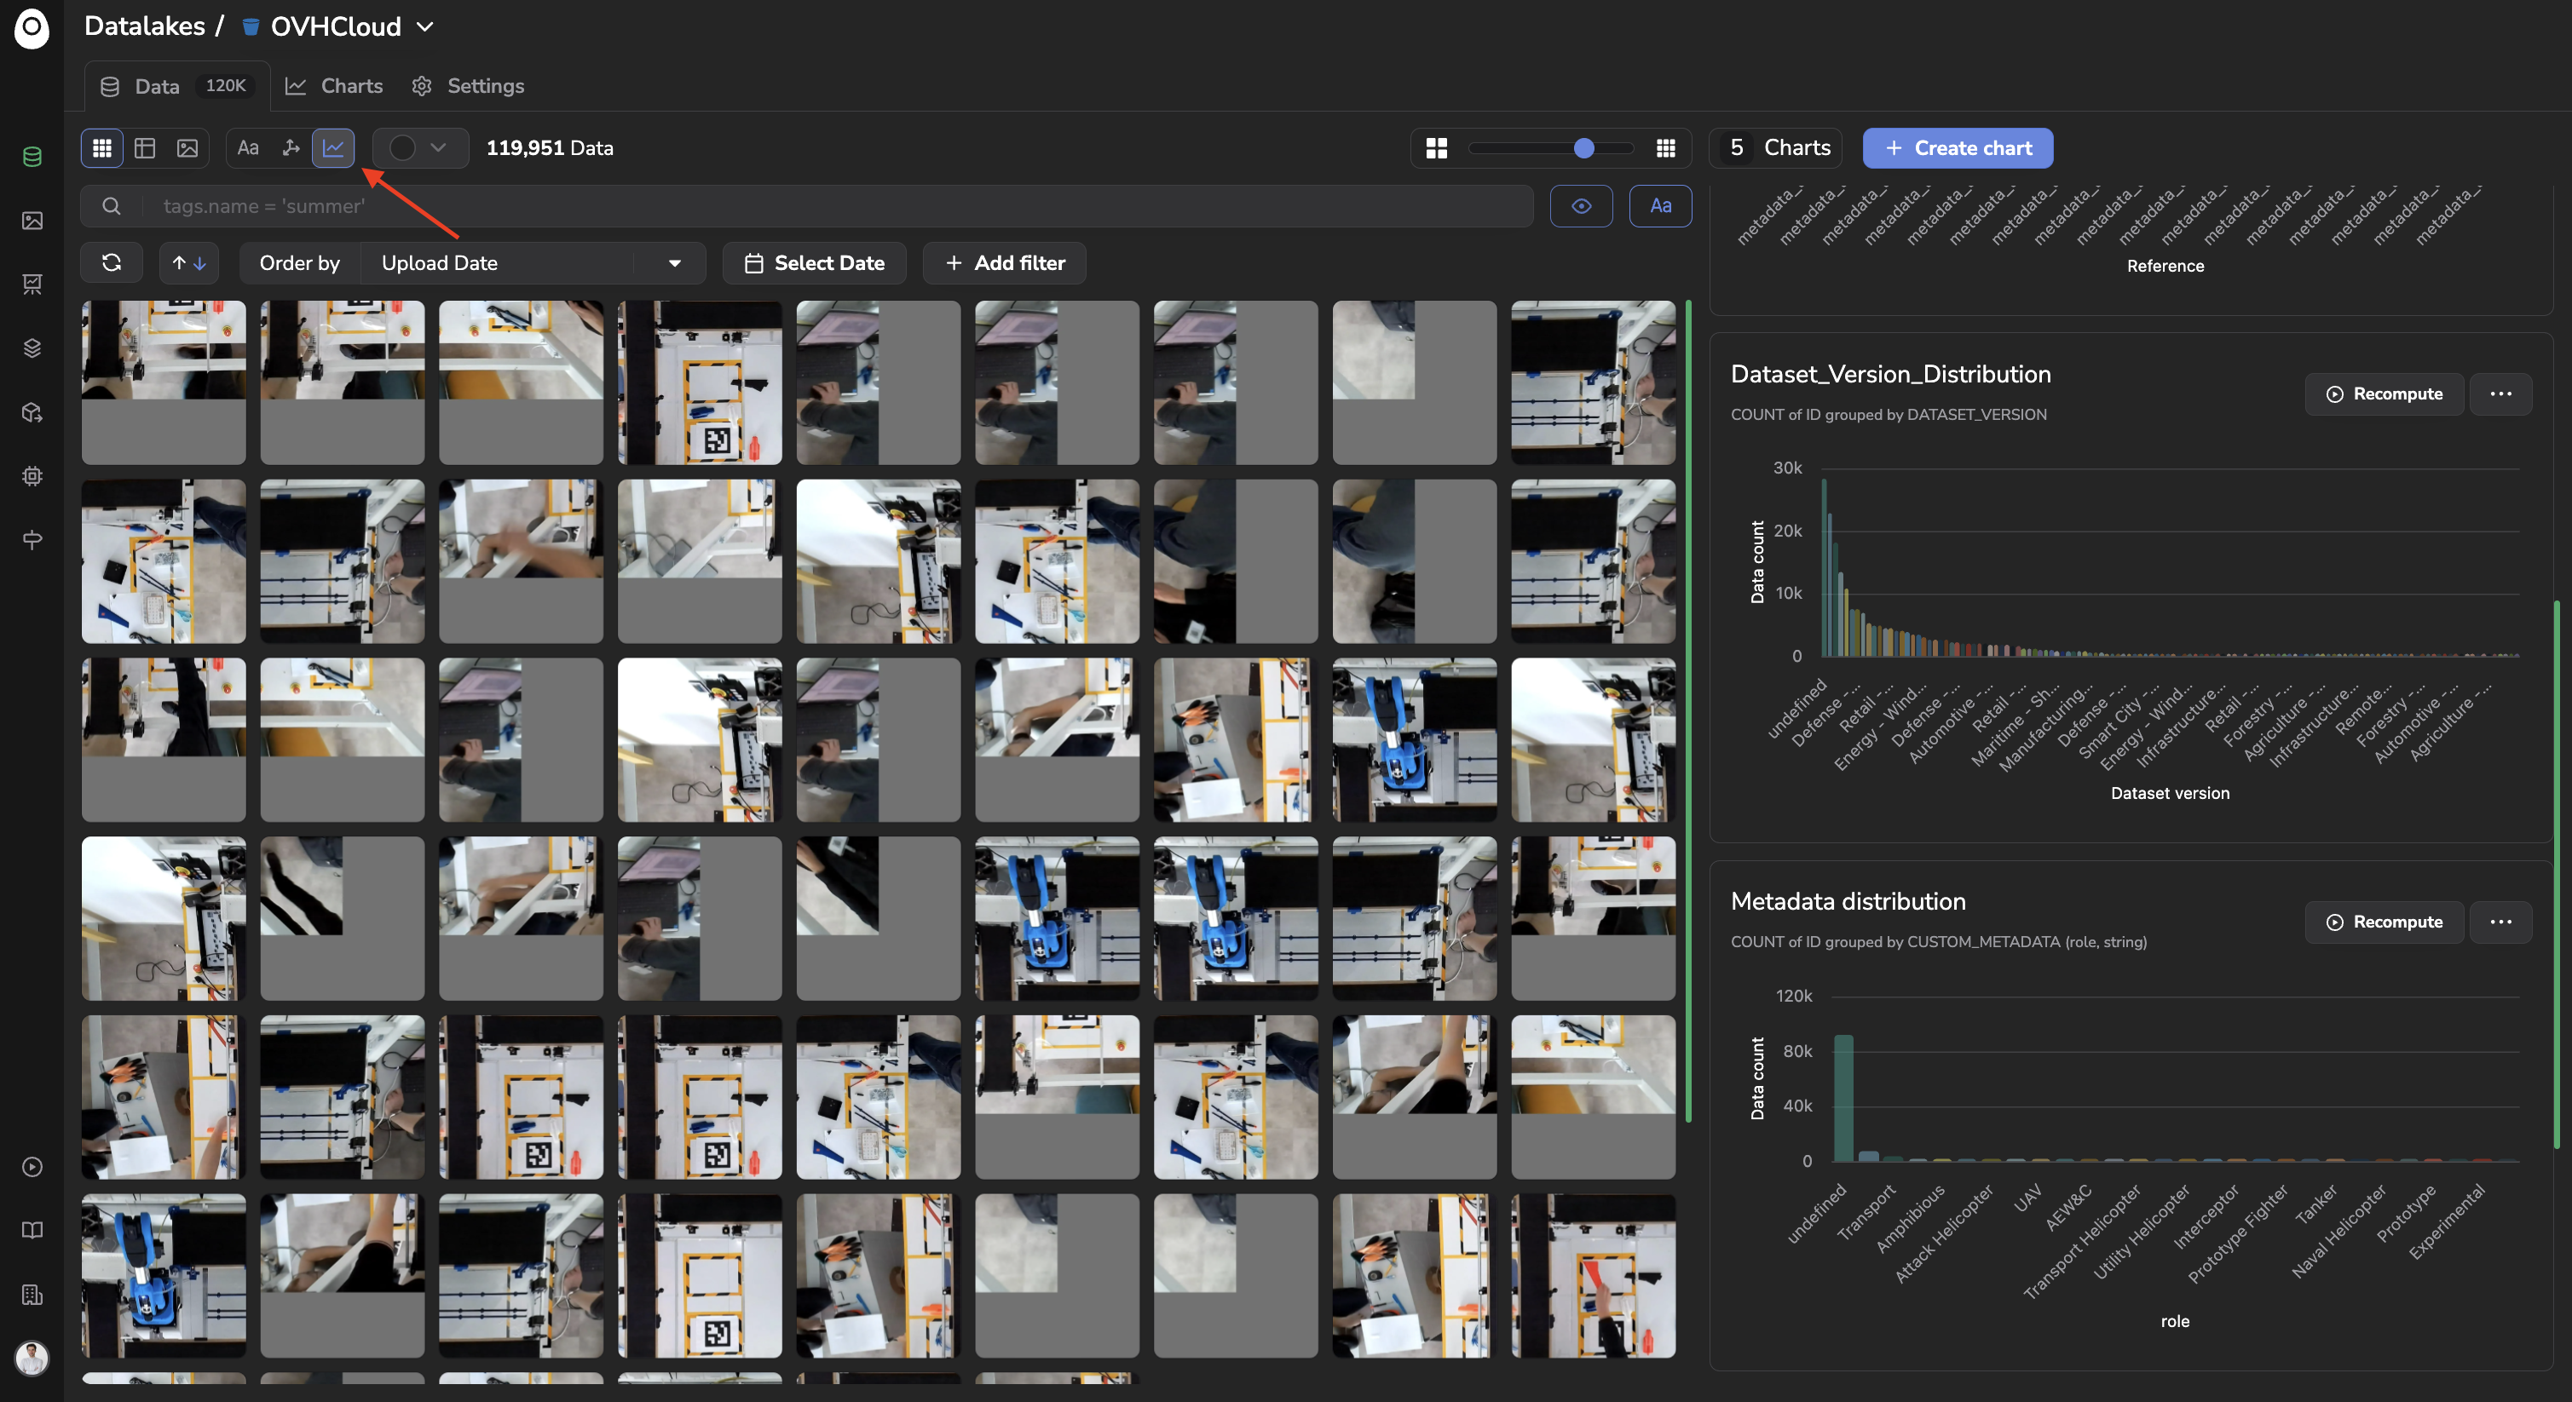Open the processor chip icon in sidebar
The height and width of the screenshot is (1402, 2572).
(32, 476)
